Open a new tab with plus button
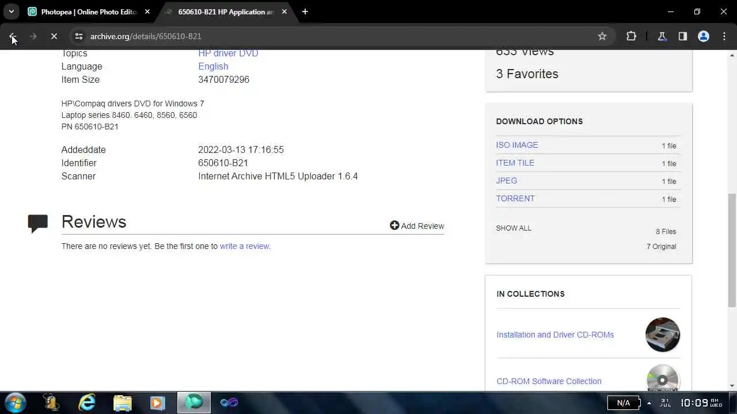Image resolution: width=737 pixels, height=414 pixels. [305, 11]
